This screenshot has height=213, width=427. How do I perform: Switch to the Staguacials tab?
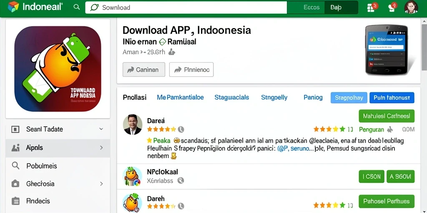pos(232,97)
